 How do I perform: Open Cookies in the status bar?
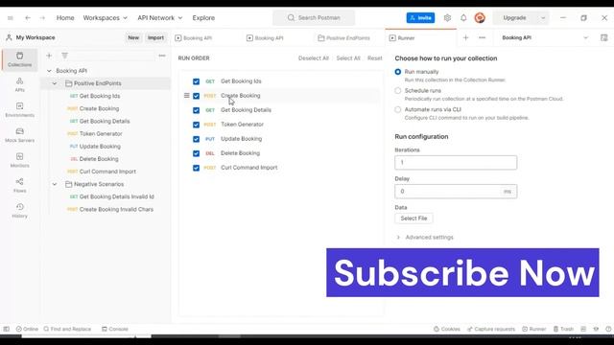click(447, 329)
